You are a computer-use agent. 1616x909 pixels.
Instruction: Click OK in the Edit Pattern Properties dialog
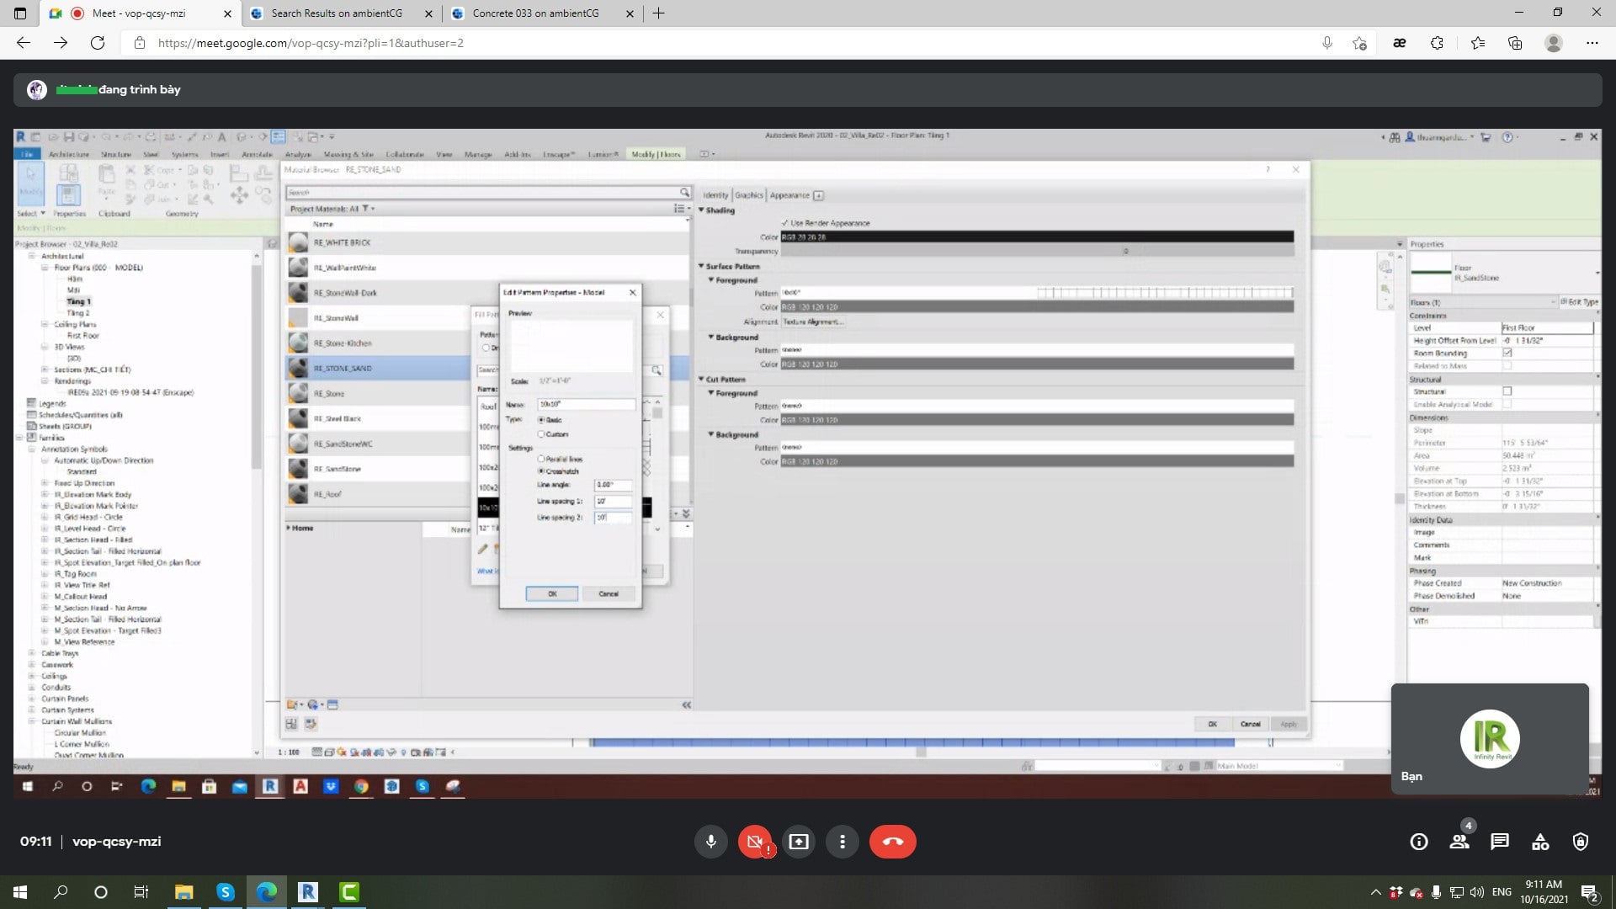coord(552,593)
